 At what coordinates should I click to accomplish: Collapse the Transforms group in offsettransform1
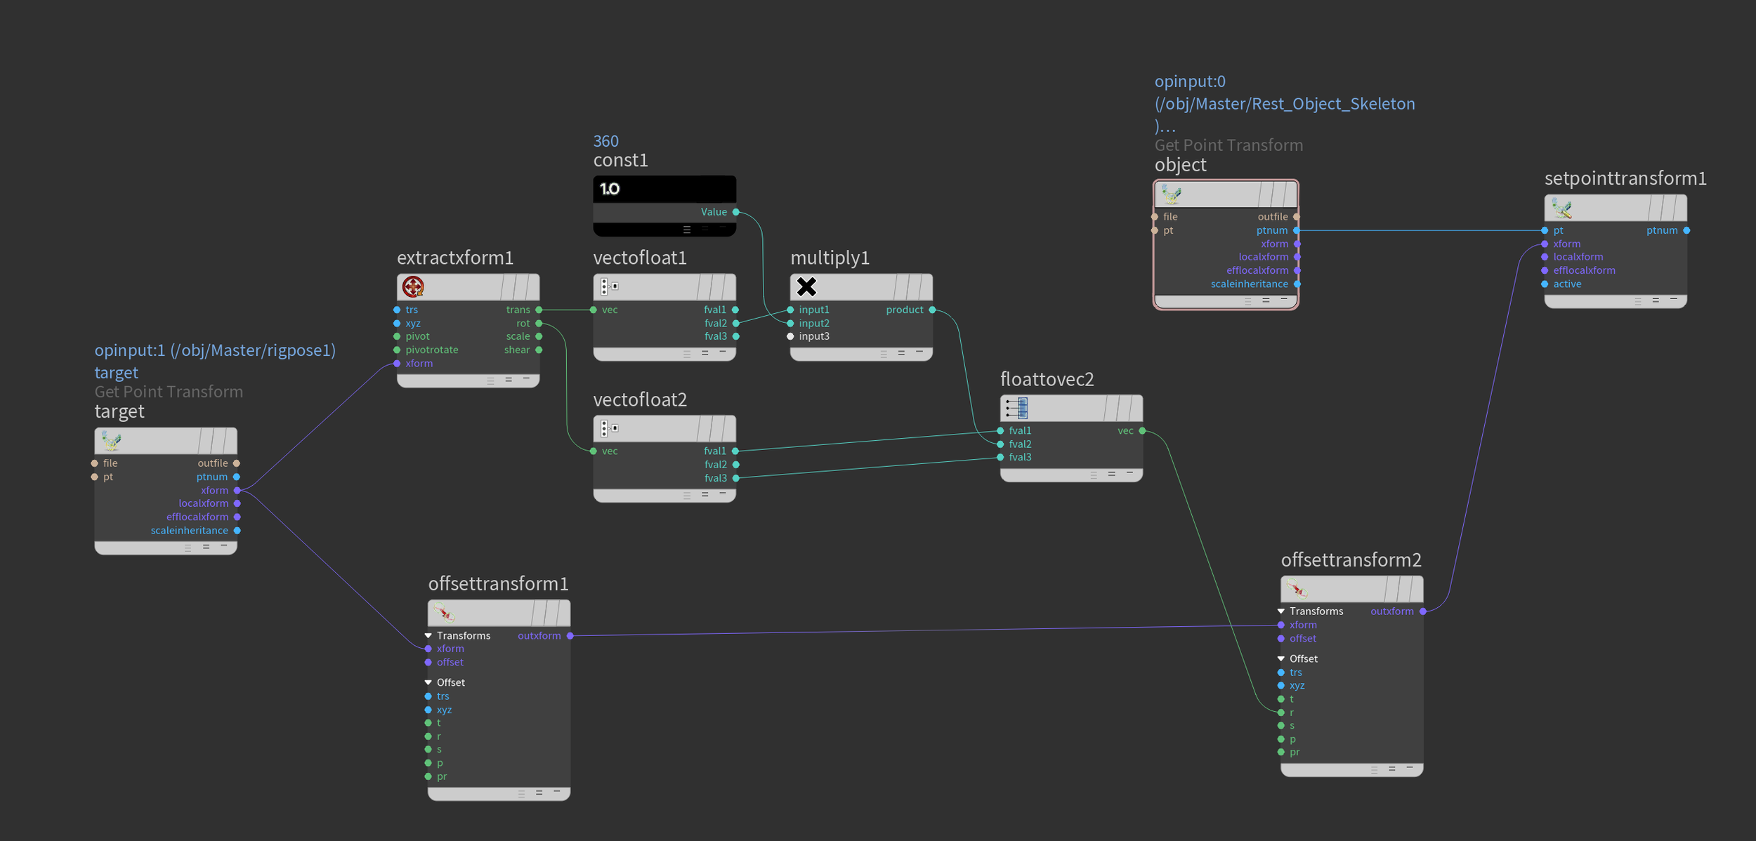(x=428, y=636)
